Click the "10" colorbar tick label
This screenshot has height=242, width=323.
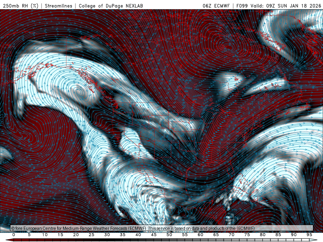(x=45, y=235)
